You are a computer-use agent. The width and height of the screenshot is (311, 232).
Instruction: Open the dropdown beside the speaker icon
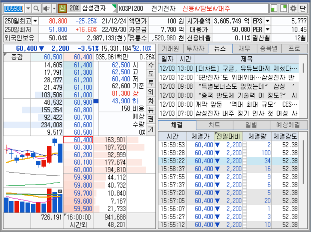54,8
